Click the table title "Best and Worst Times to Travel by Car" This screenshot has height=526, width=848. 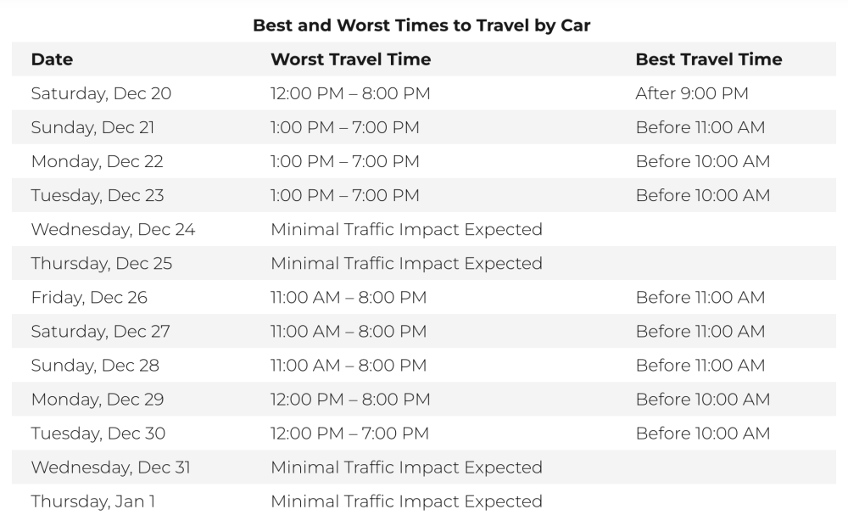(421, 25)
